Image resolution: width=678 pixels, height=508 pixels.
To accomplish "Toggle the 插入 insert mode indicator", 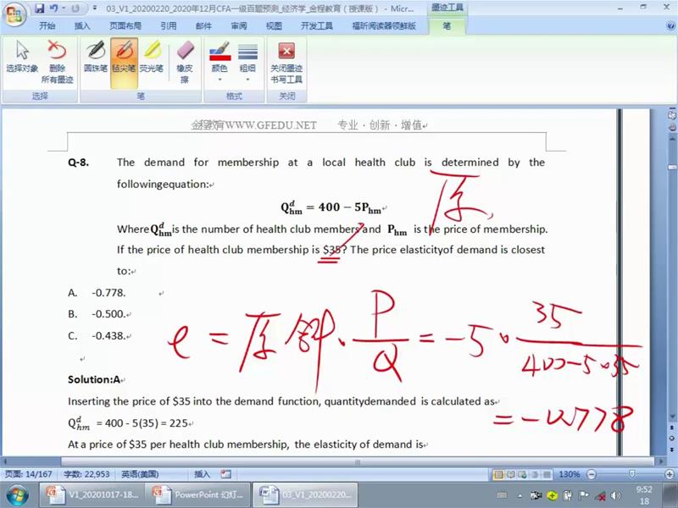I will pos(202,474).
